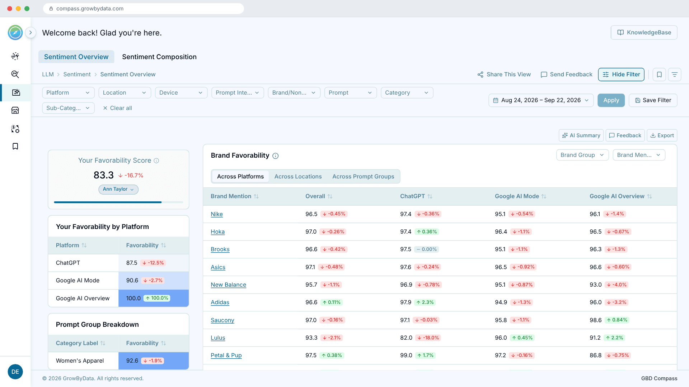
Task: Open the pricing exchange sidebar icon
Action: [15, 129]
